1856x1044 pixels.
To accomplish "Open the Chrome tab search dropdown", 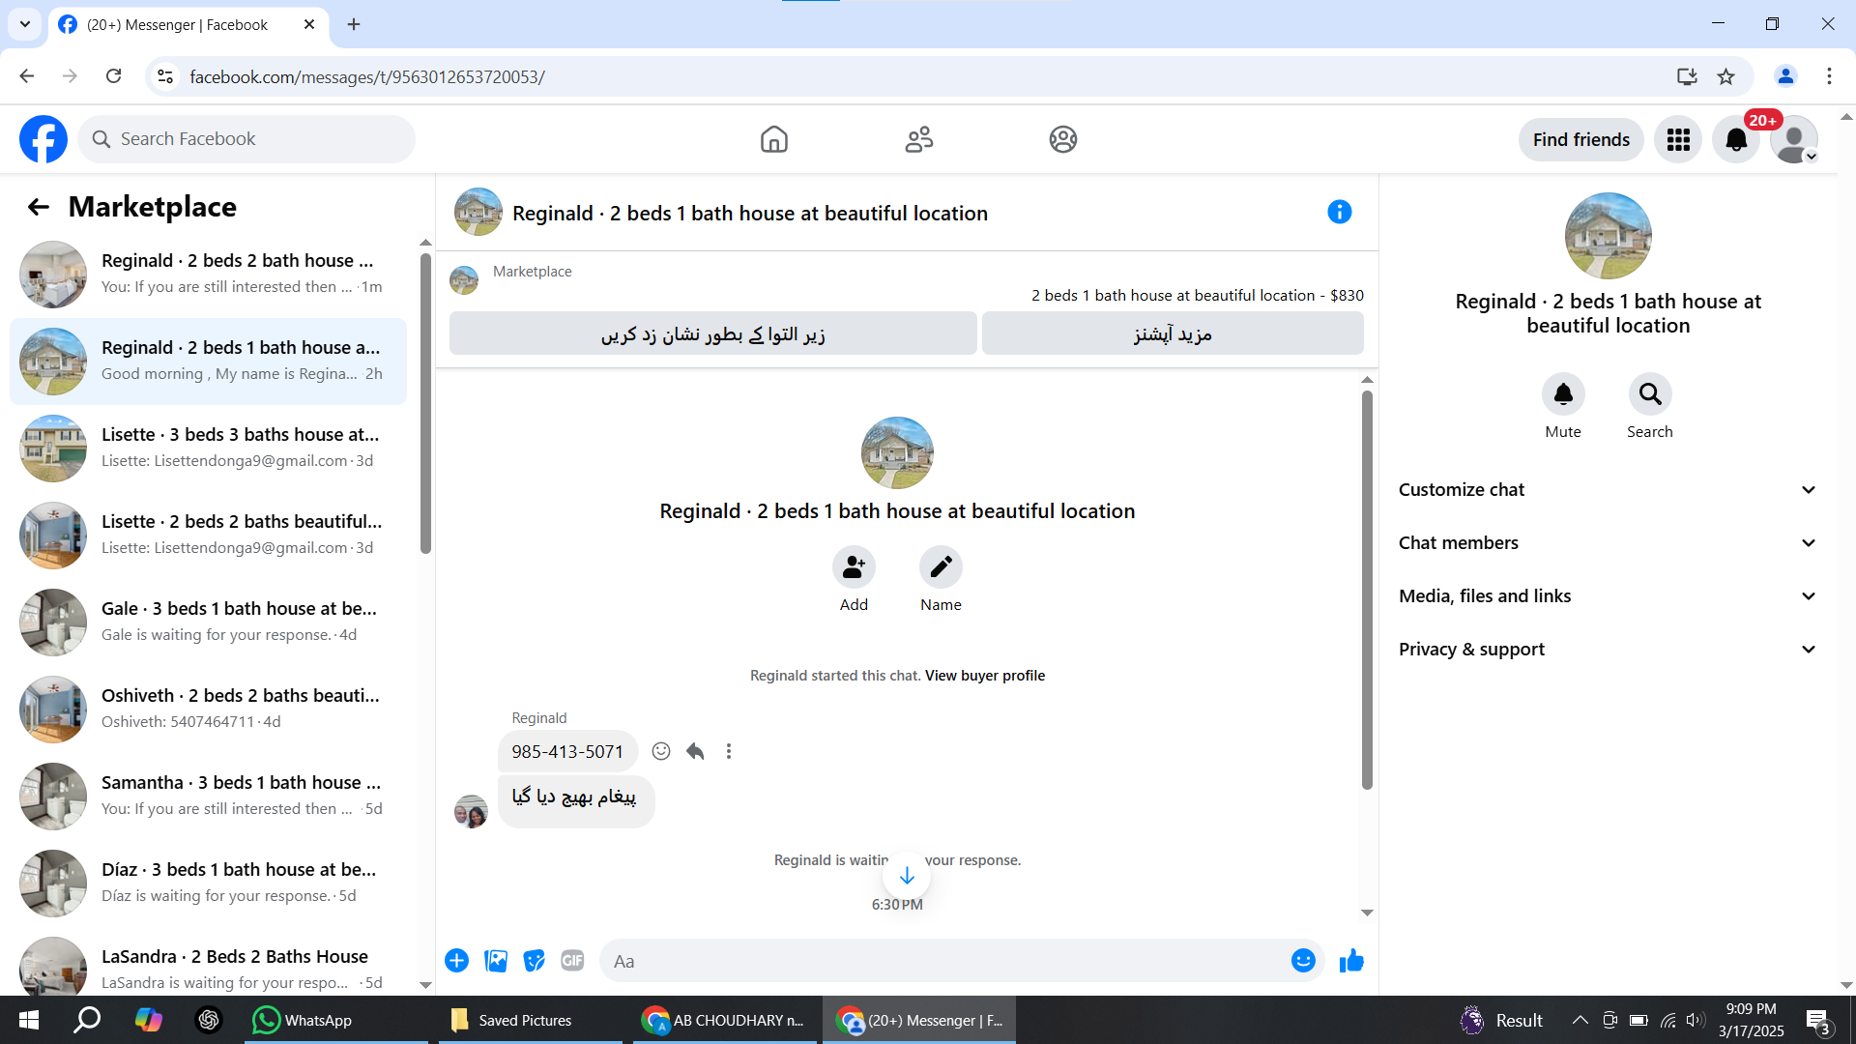I will [25, 24].
